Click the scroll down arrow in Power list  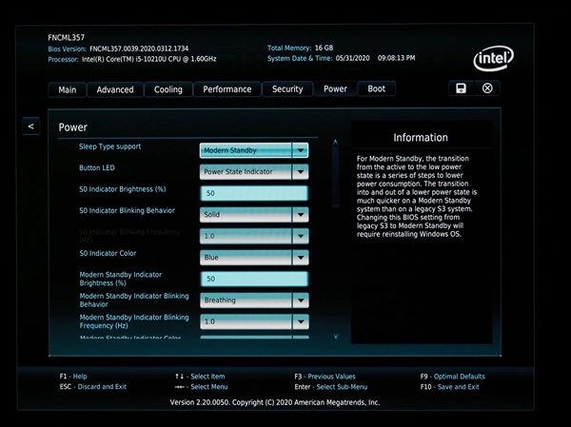pos(336,336)
